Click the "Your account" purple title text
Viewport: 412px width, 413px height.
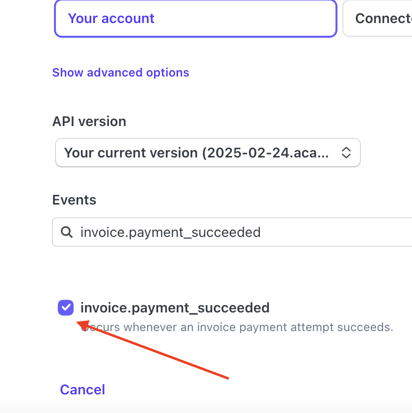[x=111, y=19]
